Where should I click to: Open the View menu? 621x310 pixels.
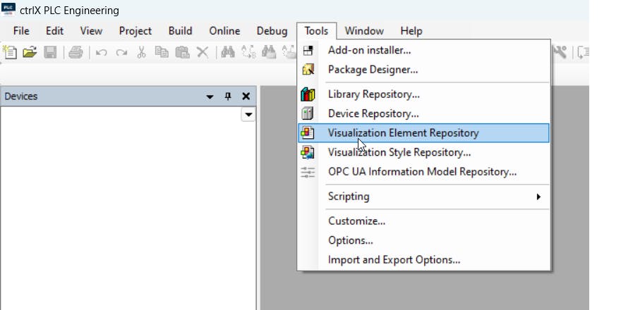[91, 31]
